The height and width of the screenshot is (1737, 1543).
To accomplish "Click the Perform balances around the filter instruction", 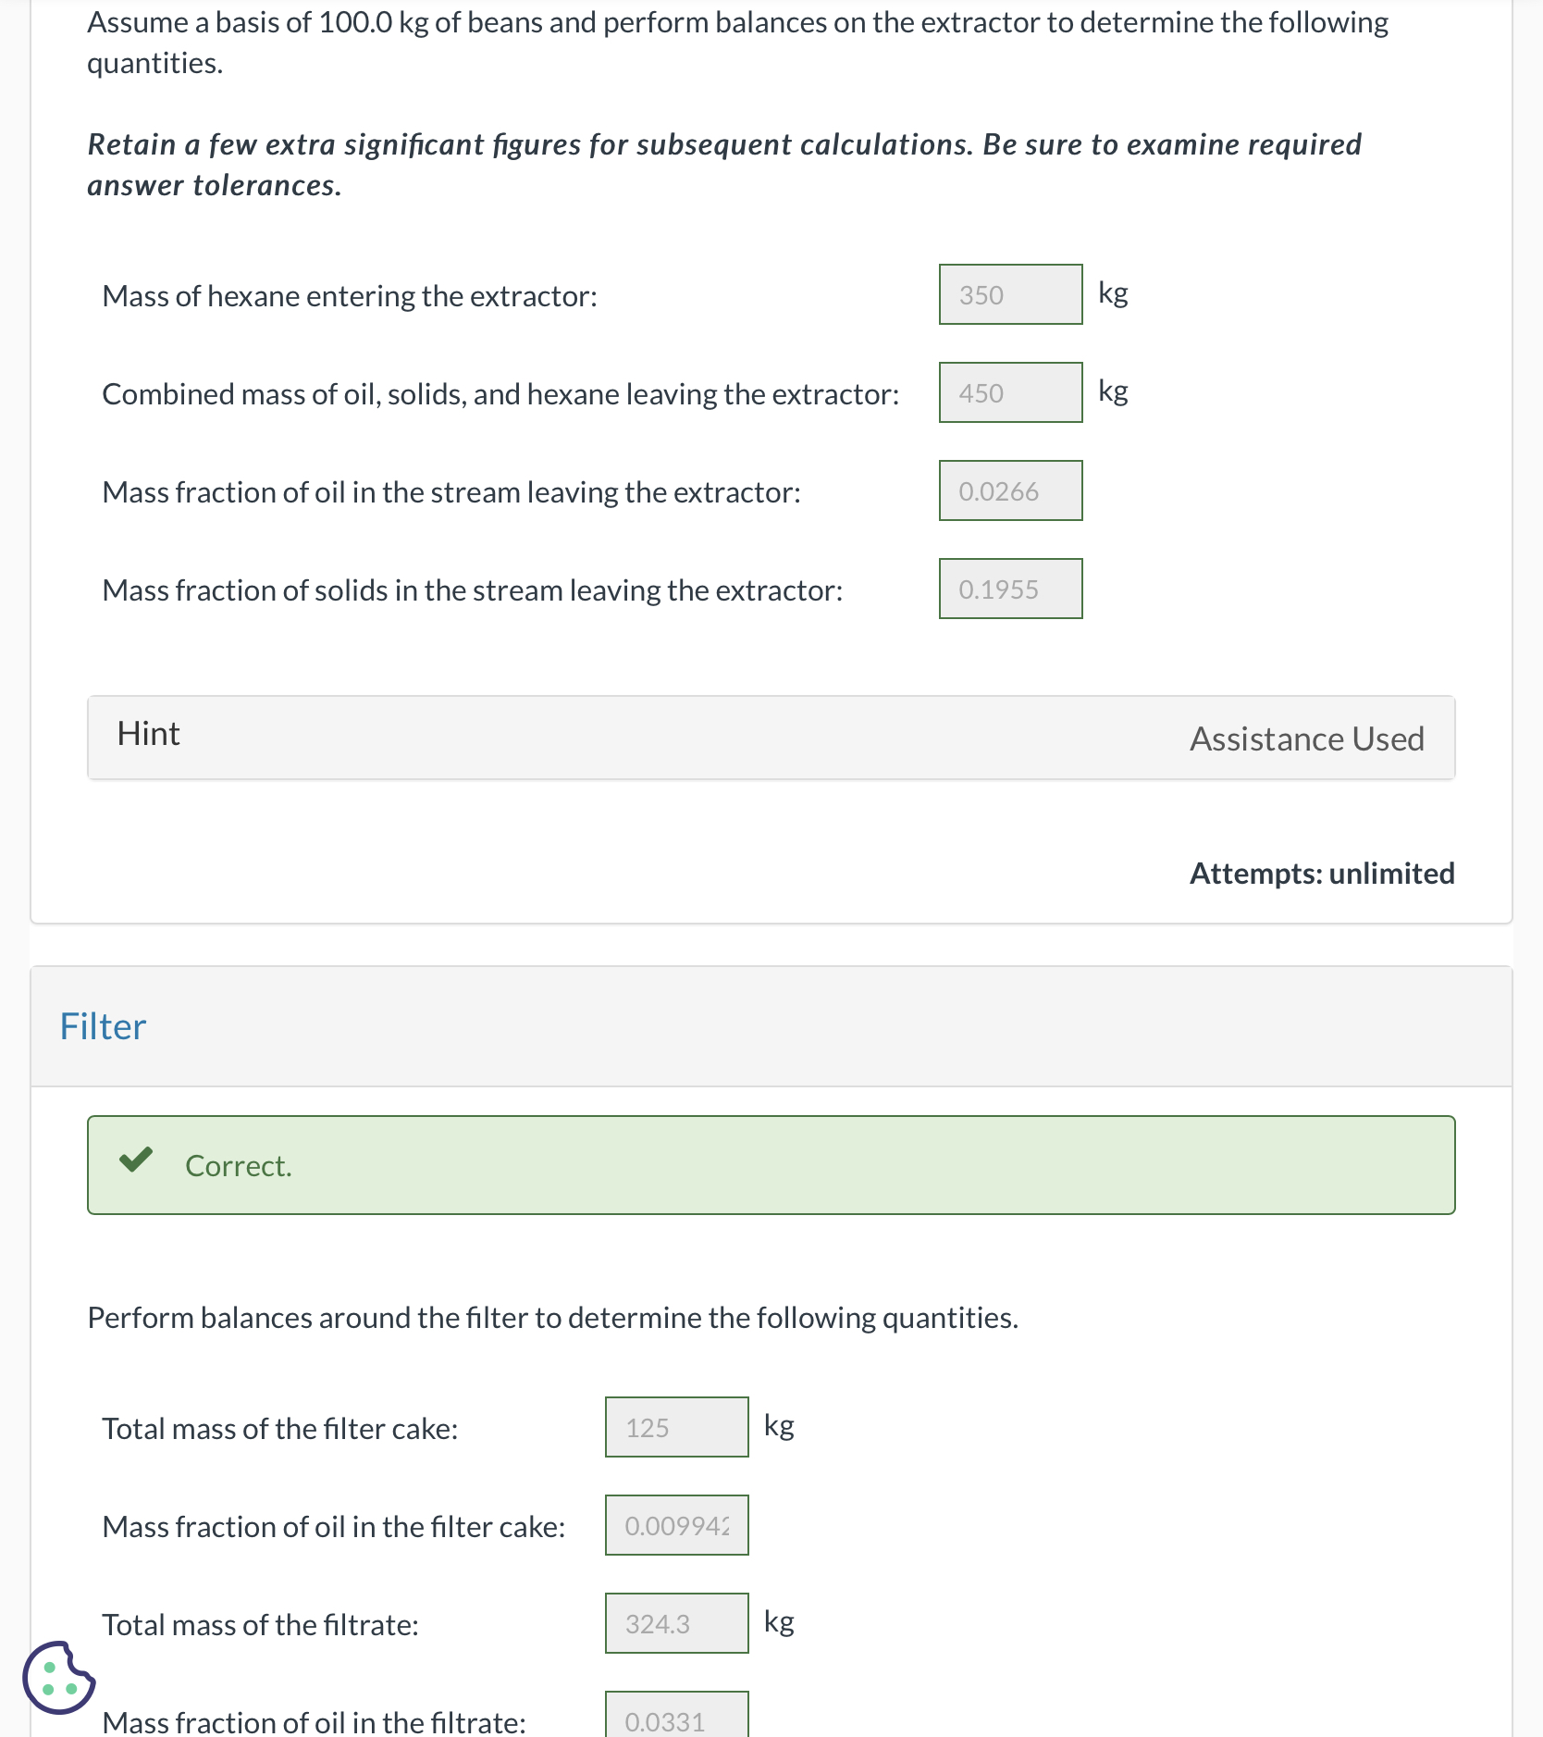I will click(552, 1318).
